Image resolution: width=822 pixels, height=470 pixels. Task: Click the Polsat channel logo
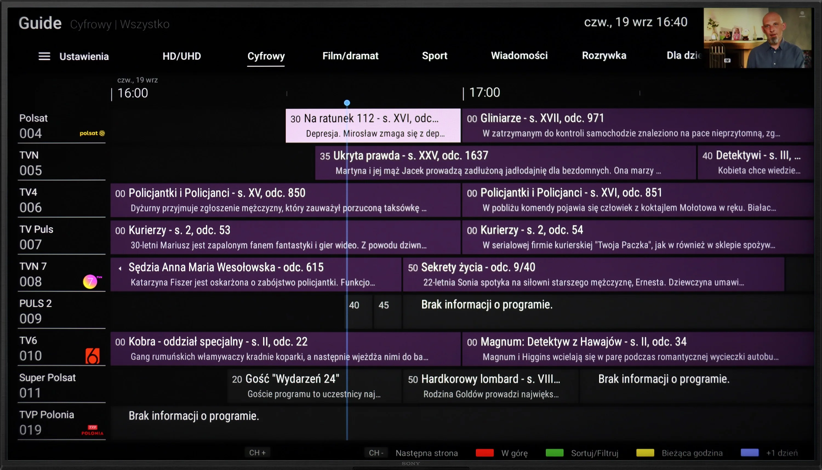point(92,133)
